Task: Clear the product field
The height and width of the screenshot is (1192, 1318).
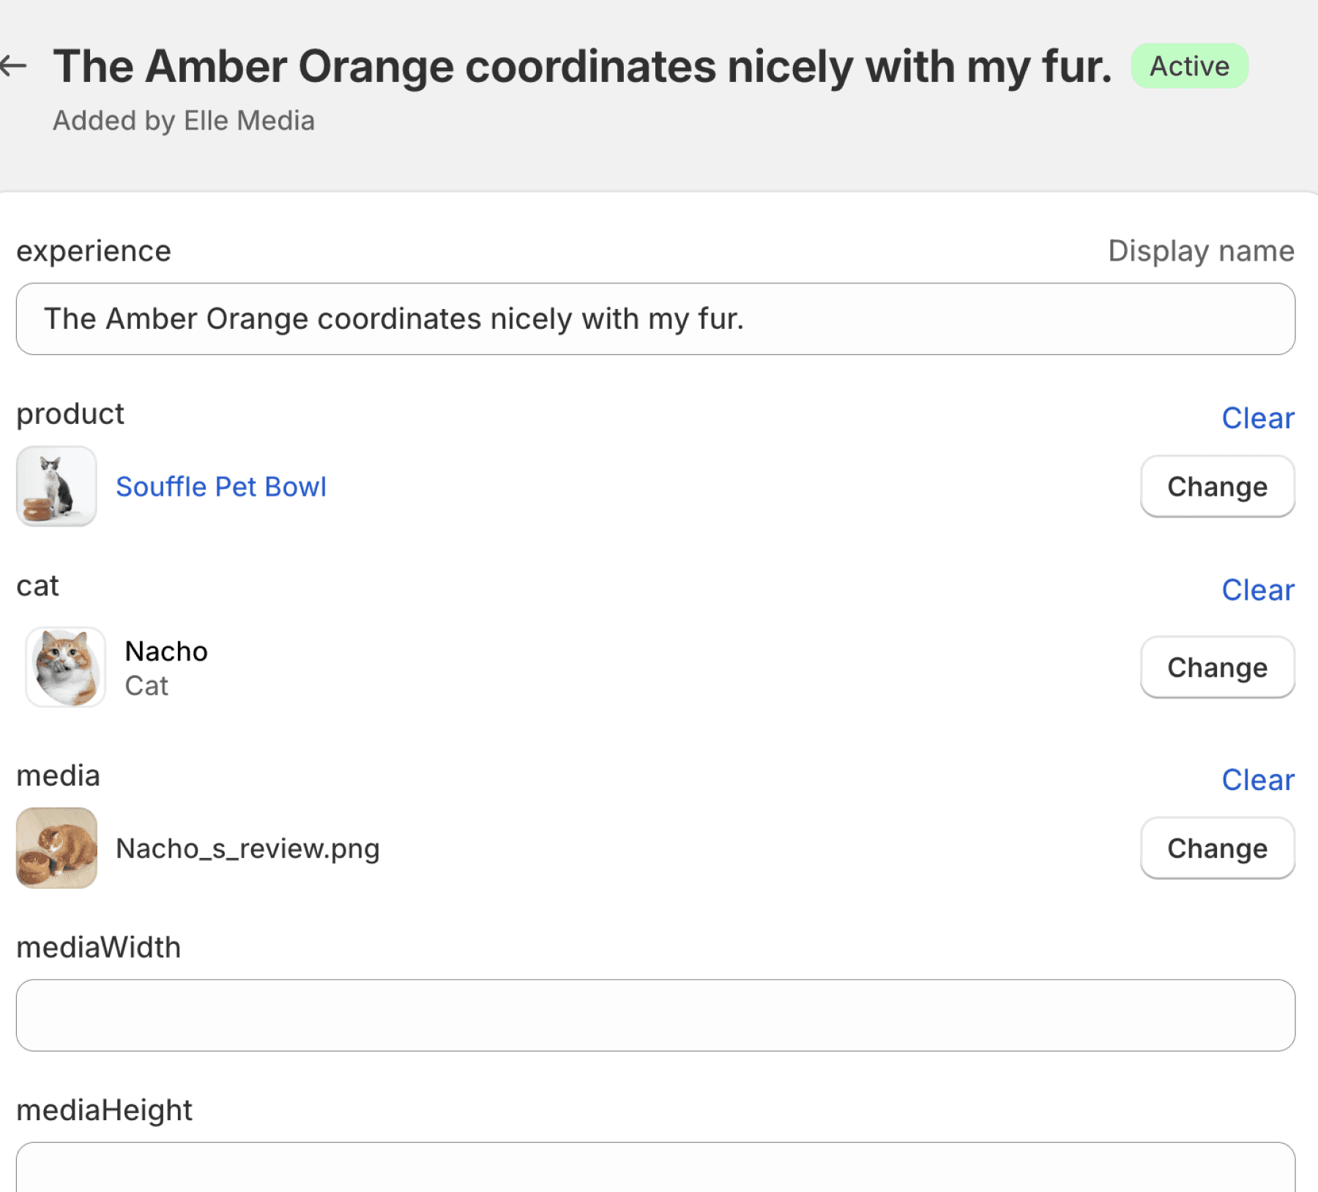Action: [1258, 418]
